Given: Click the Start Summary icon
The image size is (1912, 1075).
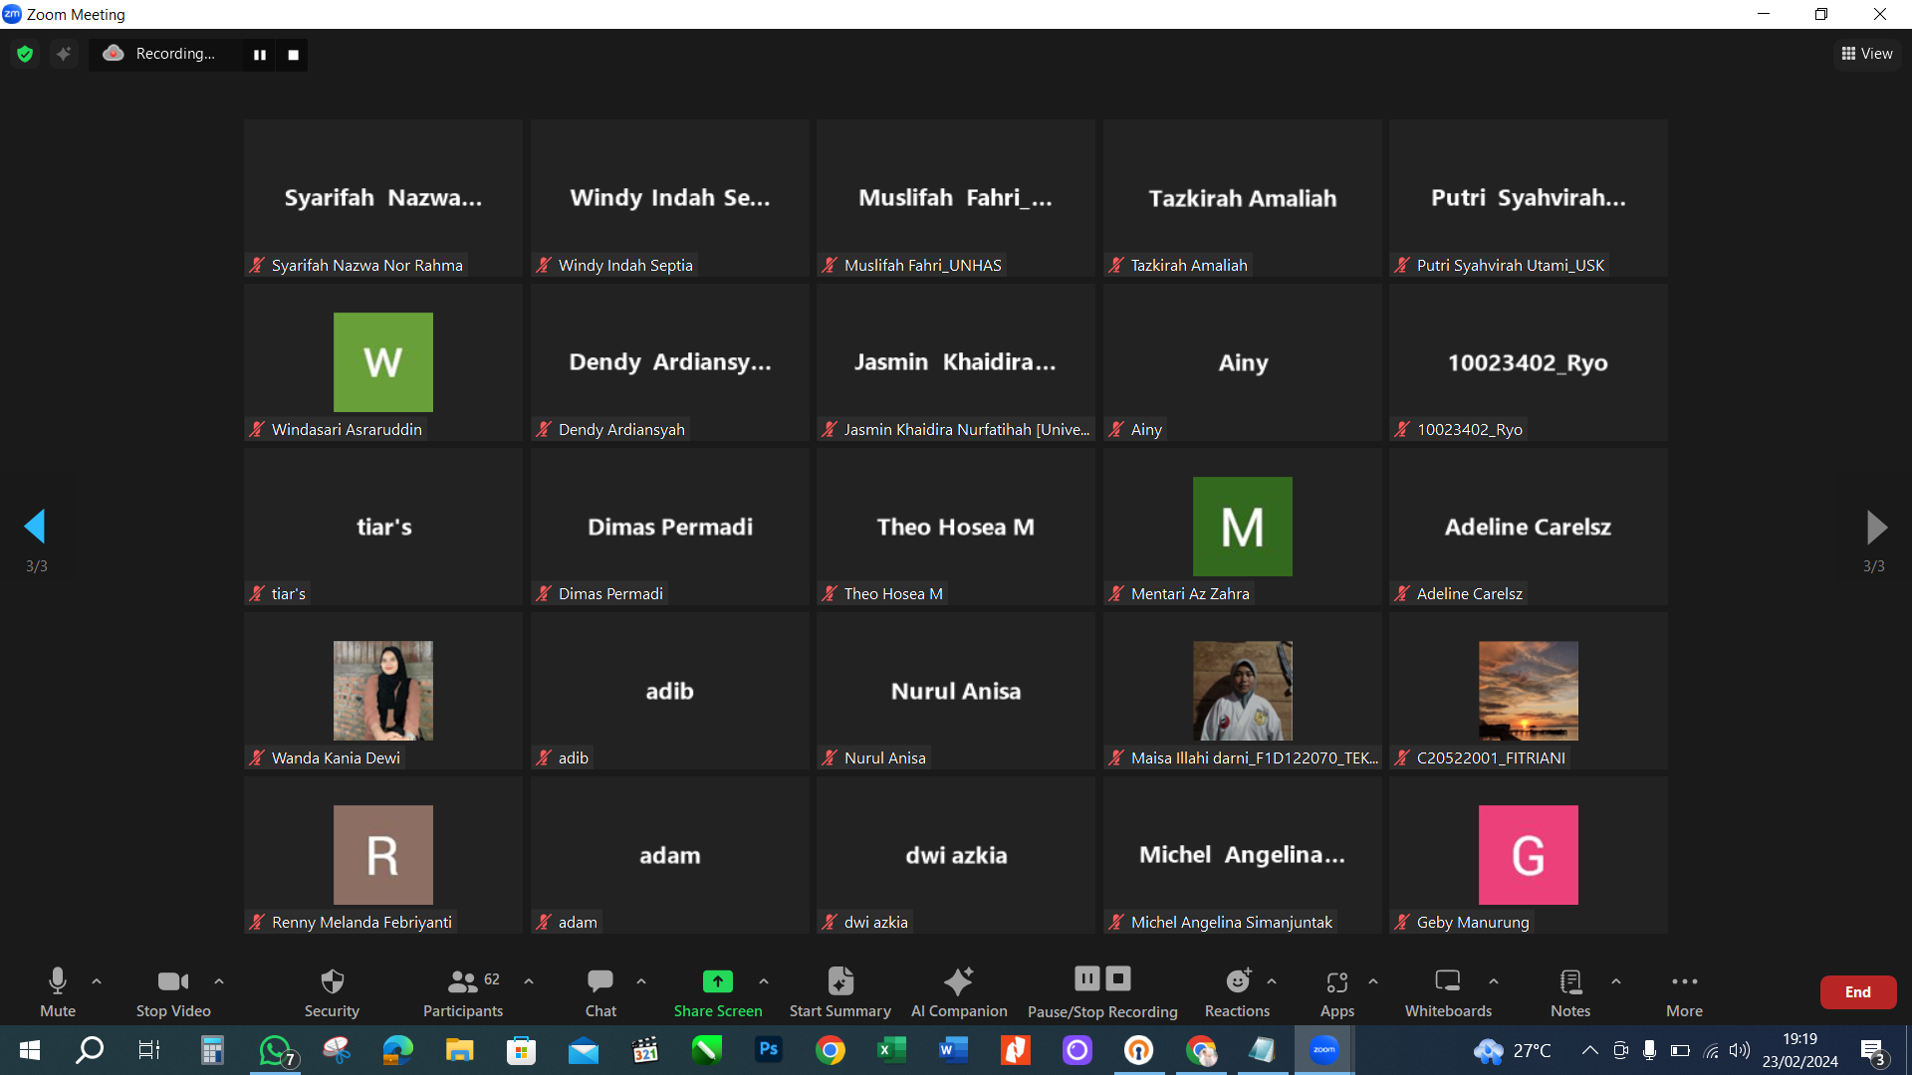Looking at the screenshot, I should [839, 981].
